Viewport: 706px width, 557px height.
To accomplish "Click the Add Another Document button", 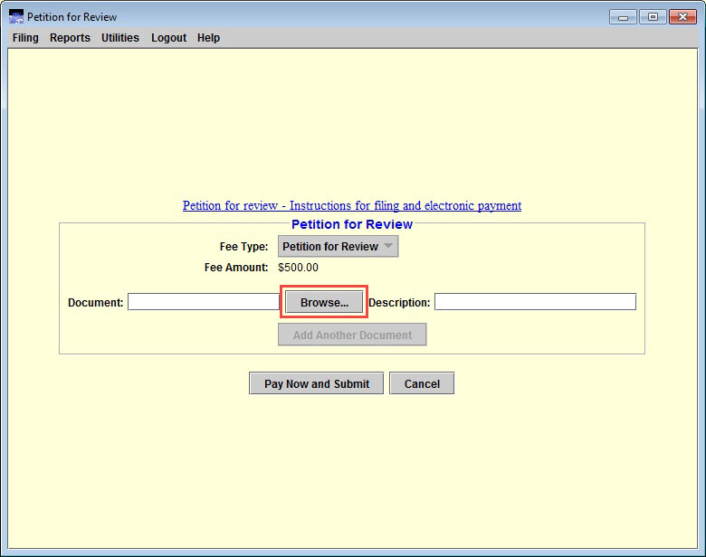I will click(x=352, y=335).
